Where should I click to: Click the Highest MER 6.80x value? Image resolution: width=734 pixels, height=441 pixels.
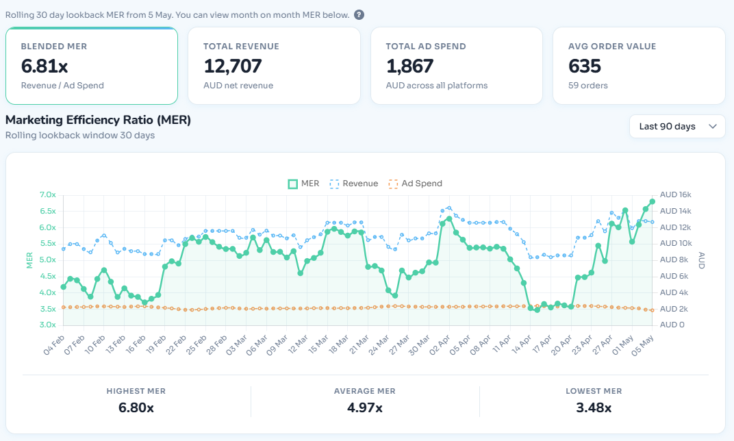(x=136, y=407)
